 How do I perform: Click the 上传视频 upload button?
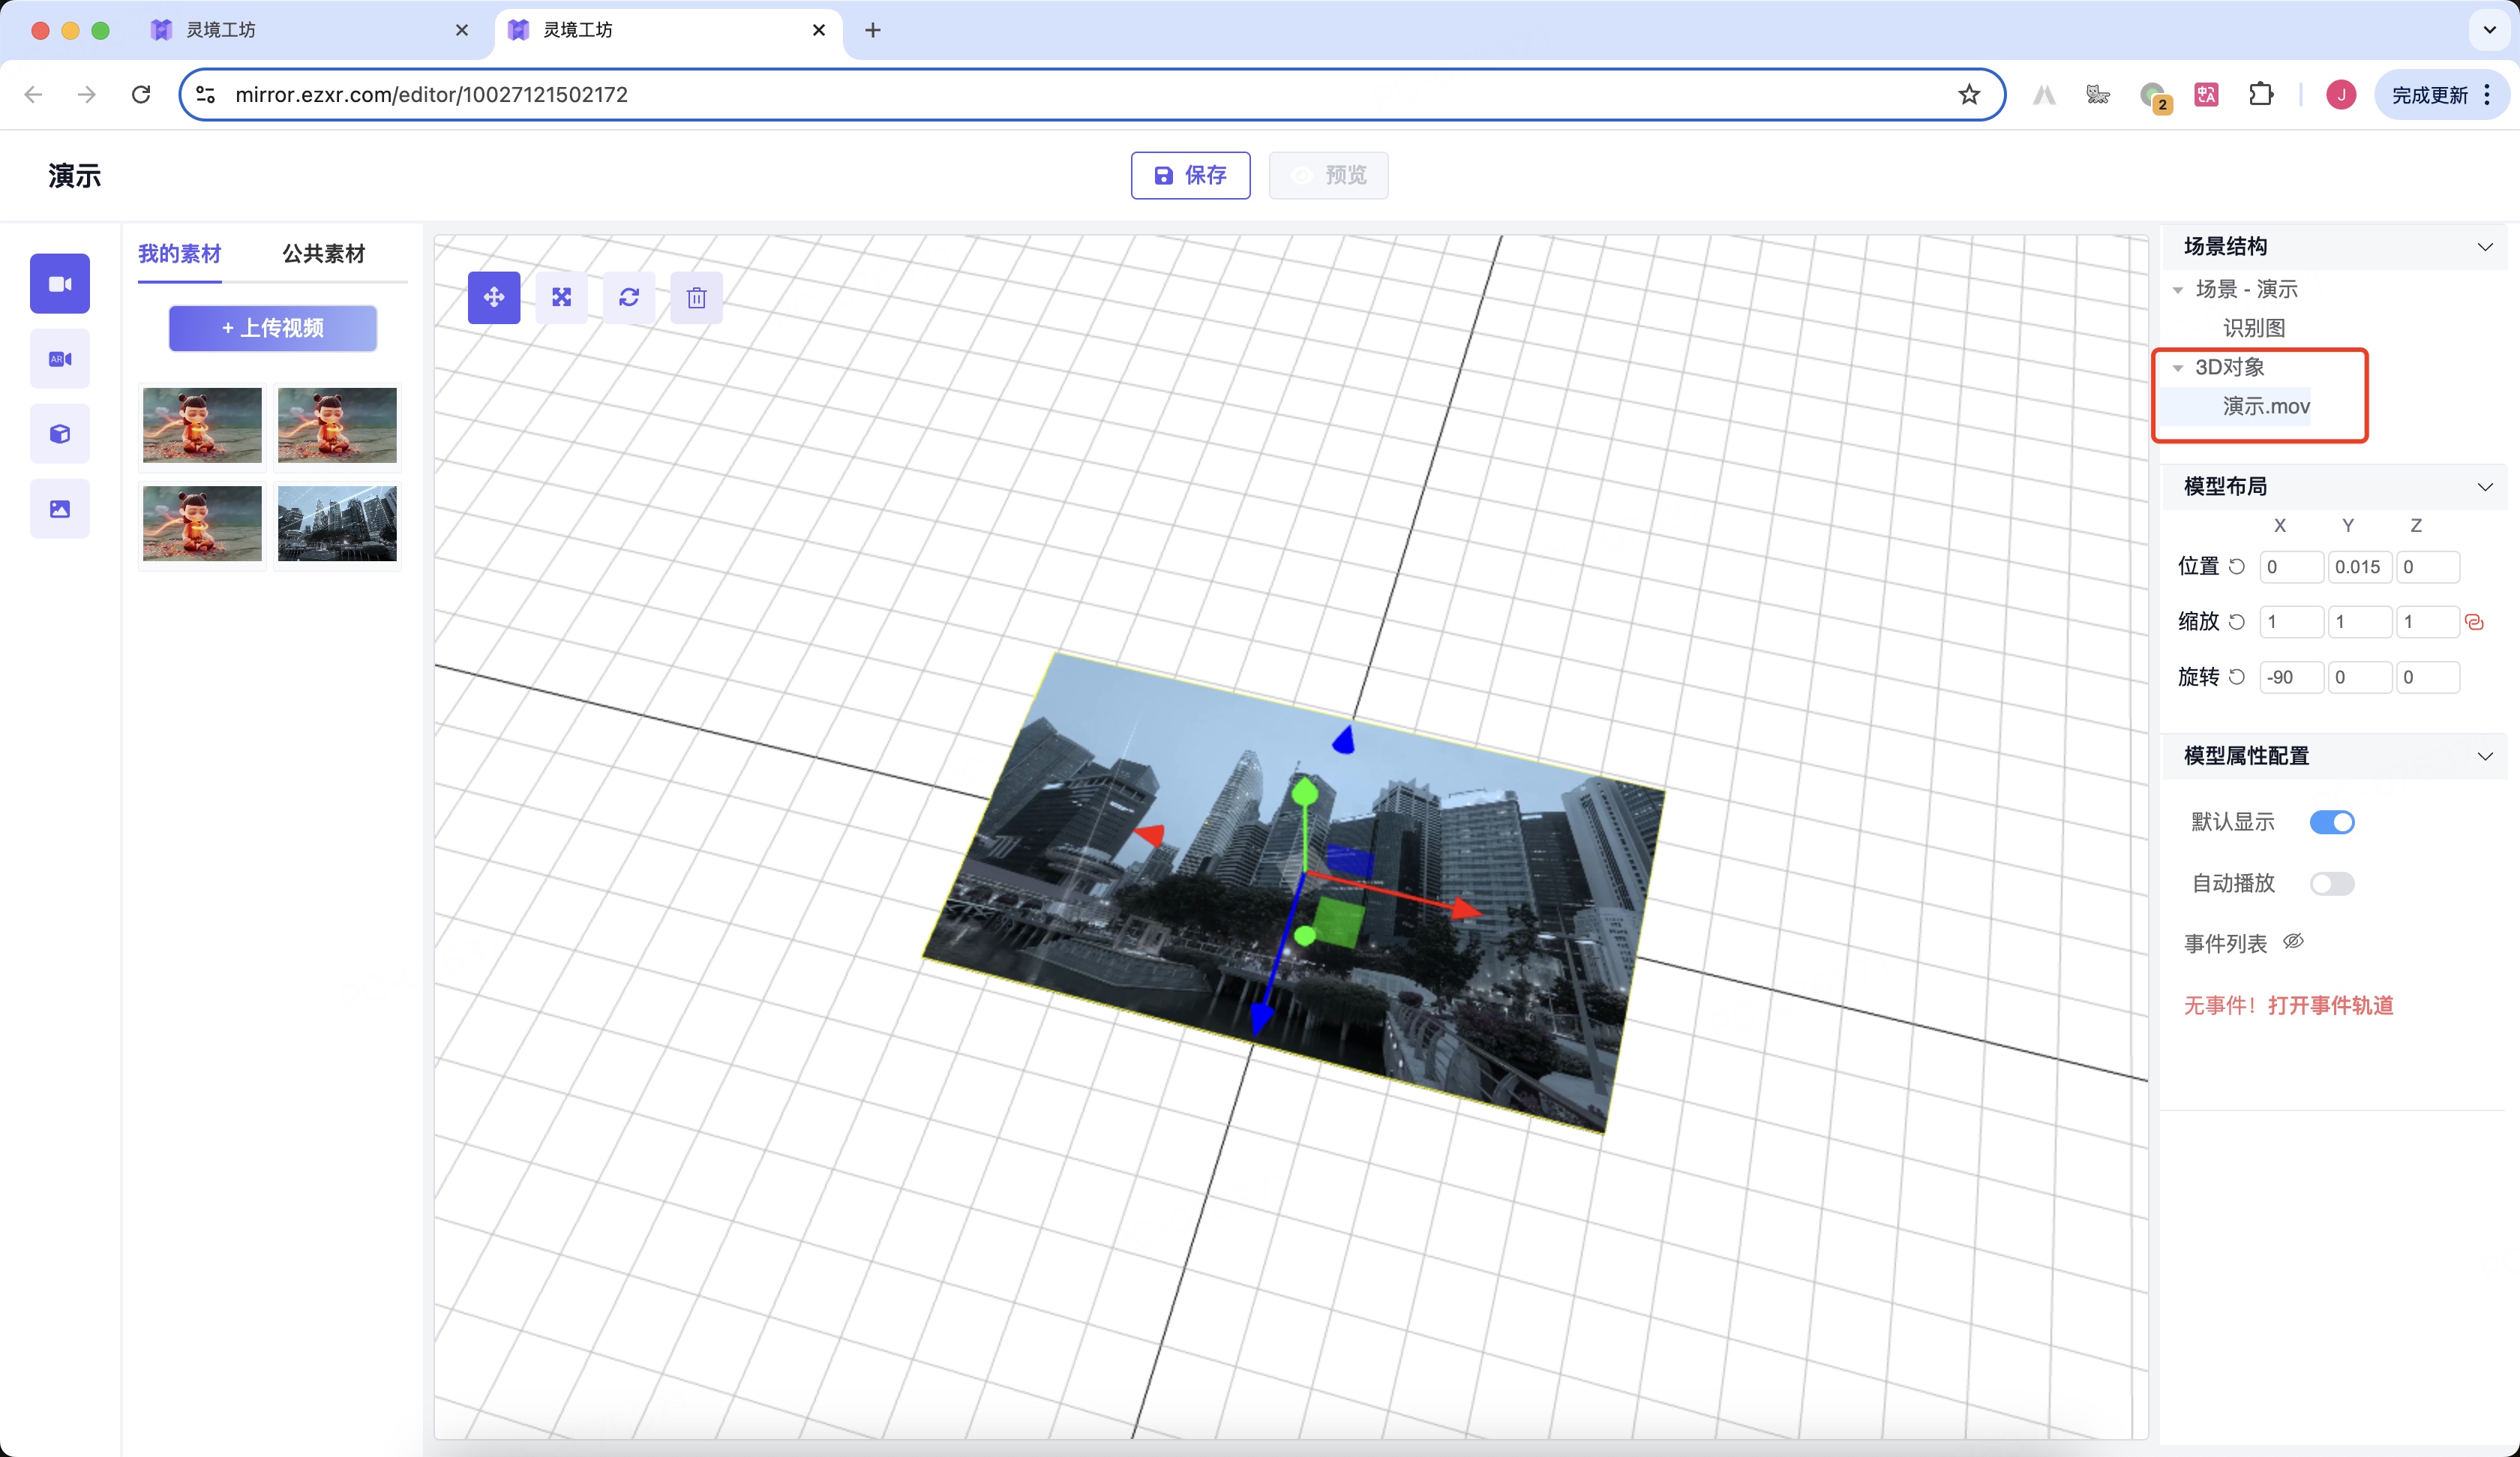[273, 328]
